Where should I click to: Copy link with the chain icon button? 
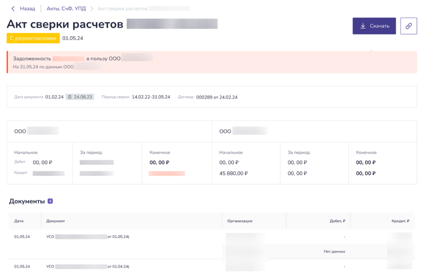point(408,26)
